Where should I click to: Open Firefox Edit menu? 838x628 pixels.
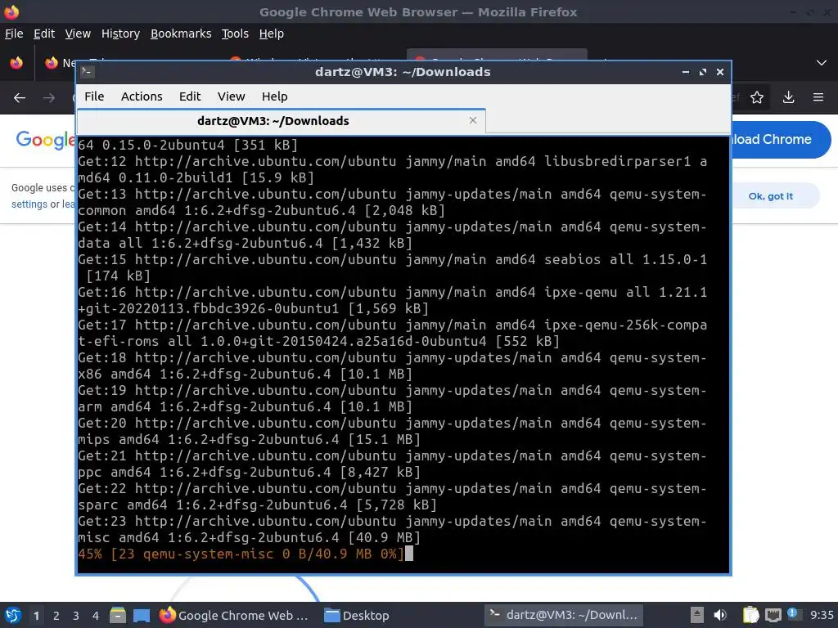(x=44, y=34)
